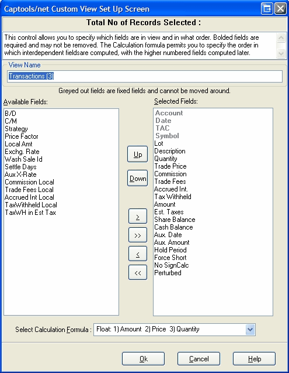The image size is (289, 373).
Task: Select Price Factor in Available Fields
Action: [x=22, y=136]
